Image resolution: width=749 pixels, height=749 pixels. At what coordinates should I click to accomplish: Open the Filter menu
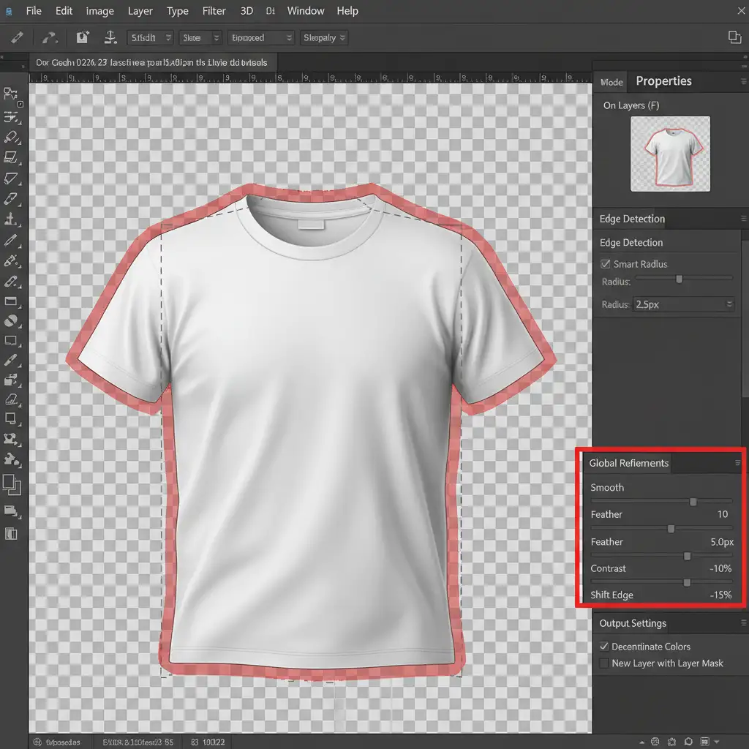point(214,11)
